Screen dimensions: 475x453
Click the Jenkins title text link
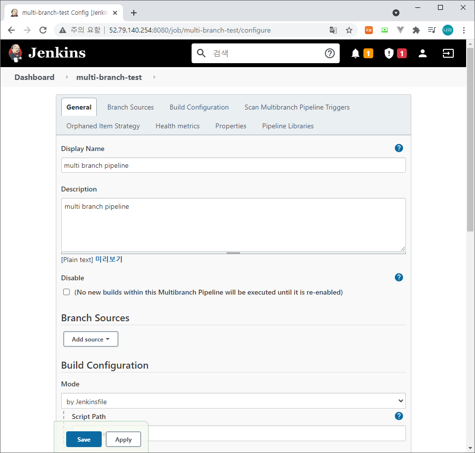[57, 53]
